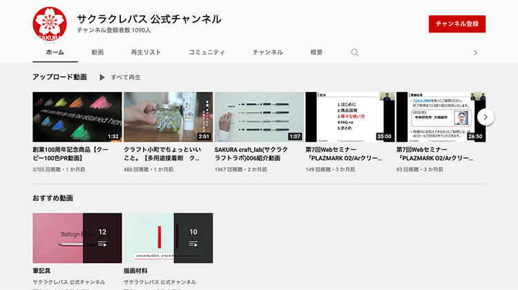Click the すべて再生 link
Image resolution: width=518 pixels, height=290 pixels.
click(126, 77)
